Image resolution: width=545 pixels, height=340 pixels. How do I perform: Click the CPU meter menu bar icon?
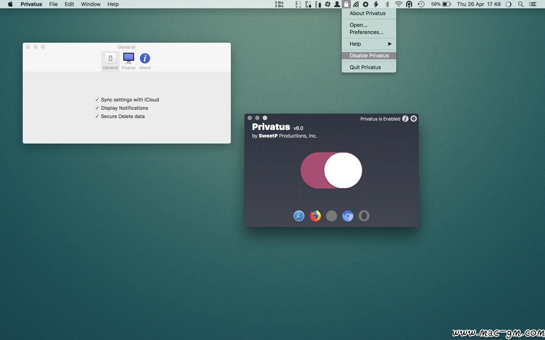point(299,4)
